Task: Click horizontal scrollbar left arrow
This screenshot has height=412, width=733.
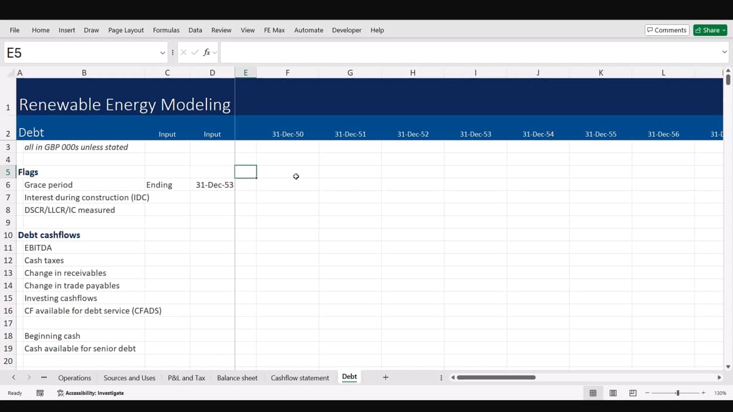Action: click(x=453, y=377)
